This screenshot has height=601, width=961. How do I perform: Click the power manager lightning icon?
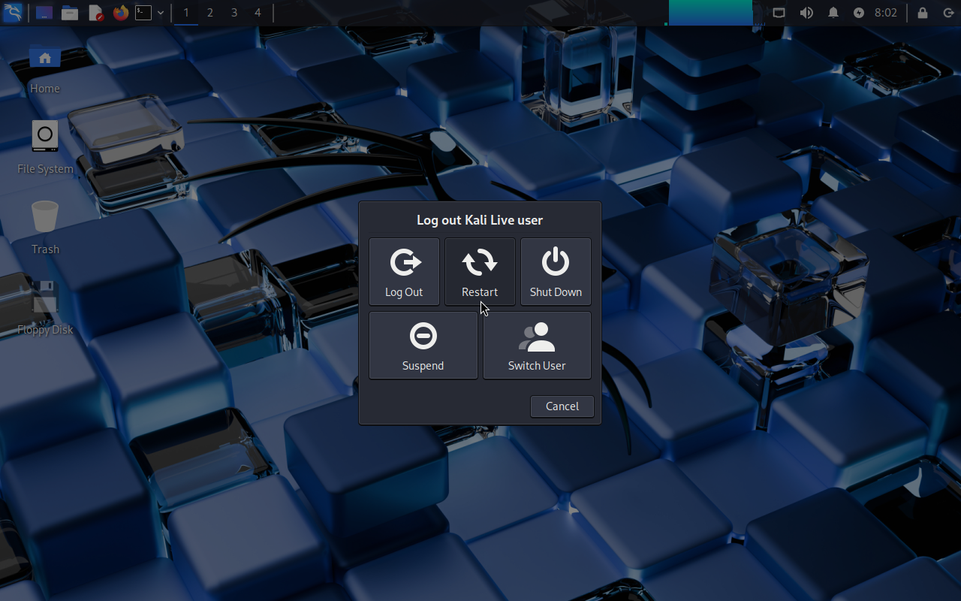(859, 13)
